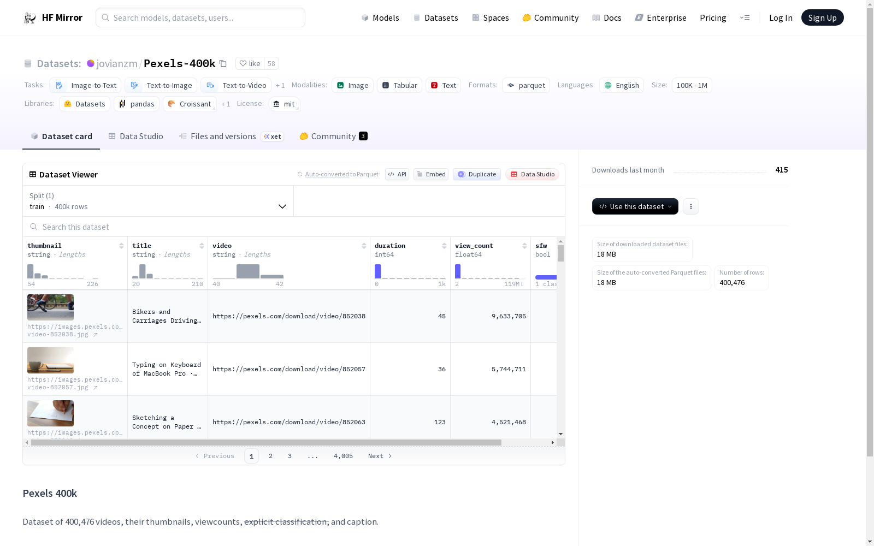Go to Spaces in the top navigation
This screenshot has width=874, height=546.
pos(490,17)
